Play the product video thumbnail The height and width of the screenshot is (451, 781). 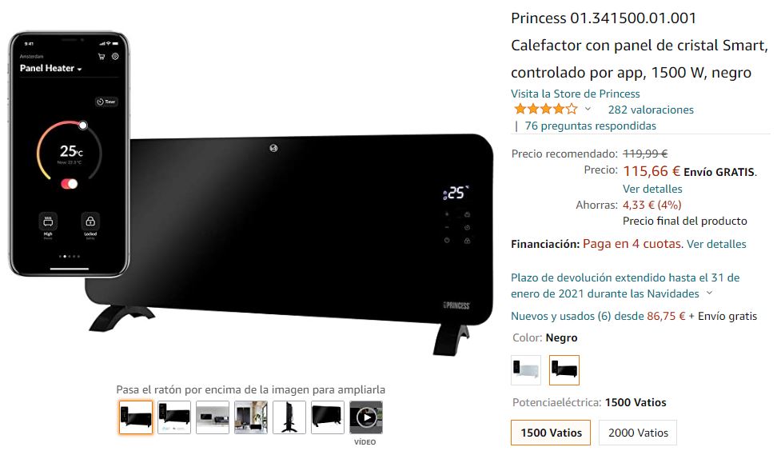tap(366, 417)
